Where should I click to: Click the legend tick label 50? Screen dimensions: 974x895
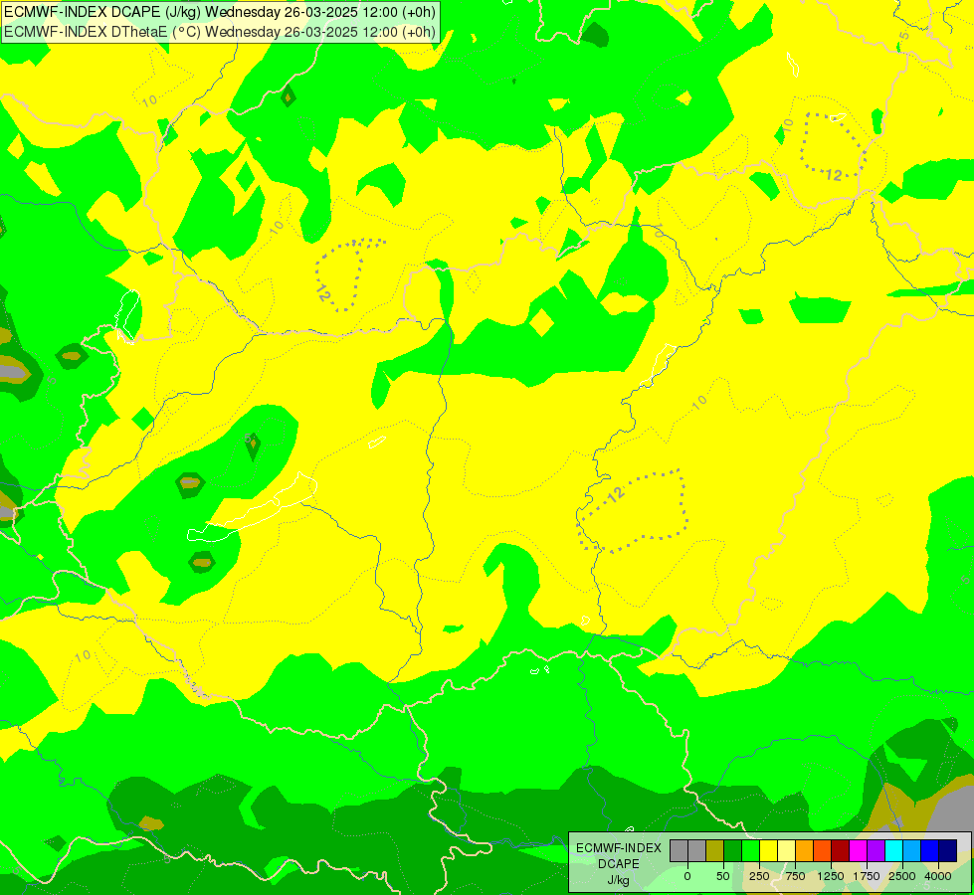(723, 876)
